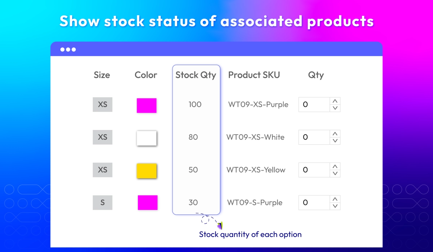The height and width of the screenshot is (252, 433).
Task: Click the Stock Qty column header
Action: [x=196, y=75]
